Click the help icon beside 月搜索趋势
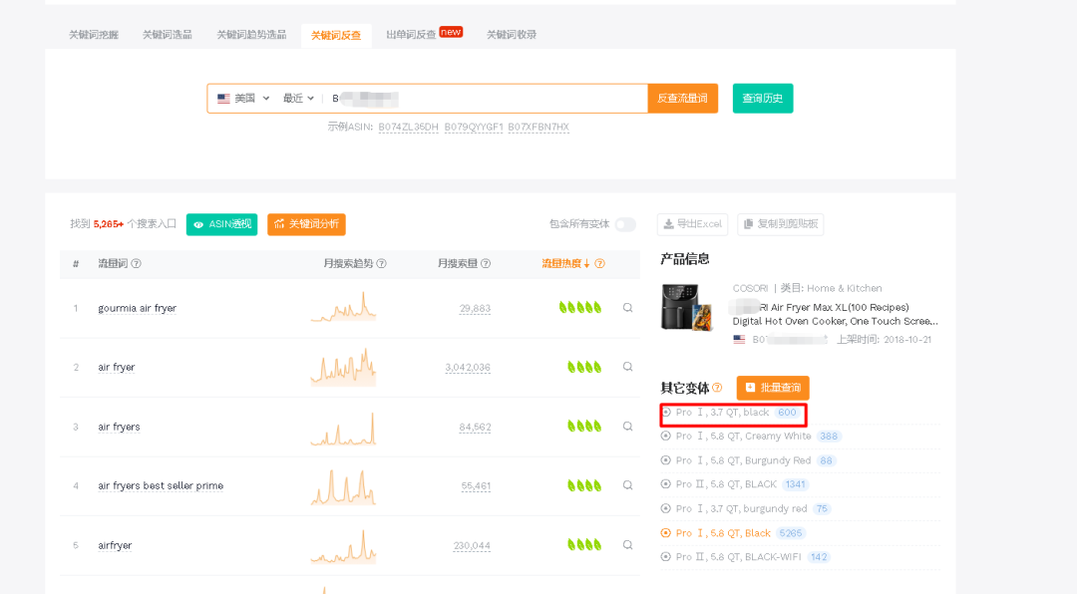The image size is (1077, 594). coord(381,264)
